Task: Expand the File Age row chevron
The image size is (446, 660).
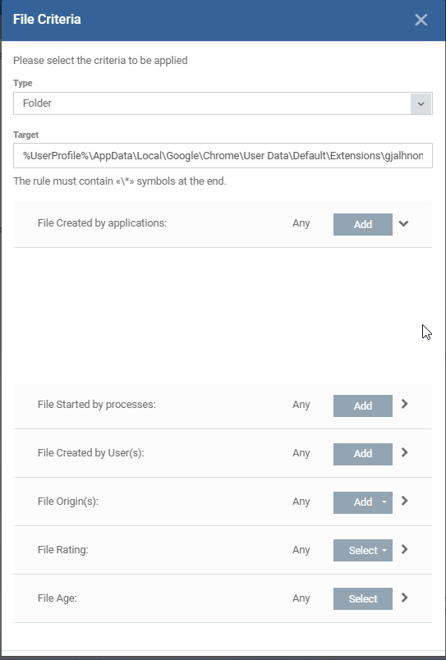Action: coord(404,598)
